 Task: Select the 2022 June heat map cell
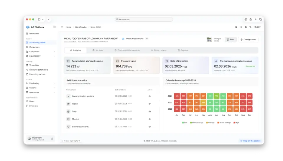pos(210,109)
